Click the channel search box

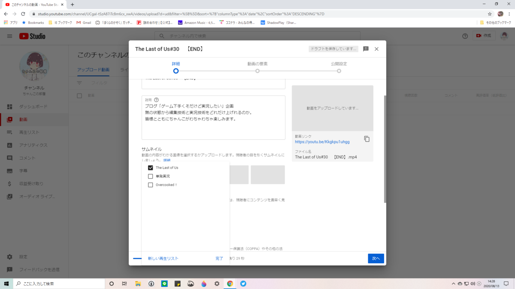pyautogui.click(x=257, y=36)
